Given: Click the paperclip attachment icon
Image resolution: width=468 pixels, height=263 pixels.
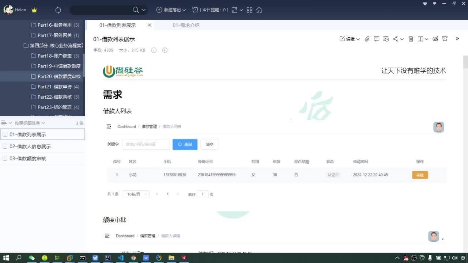Looking at the screenshot, I should (x=367, y=39).
